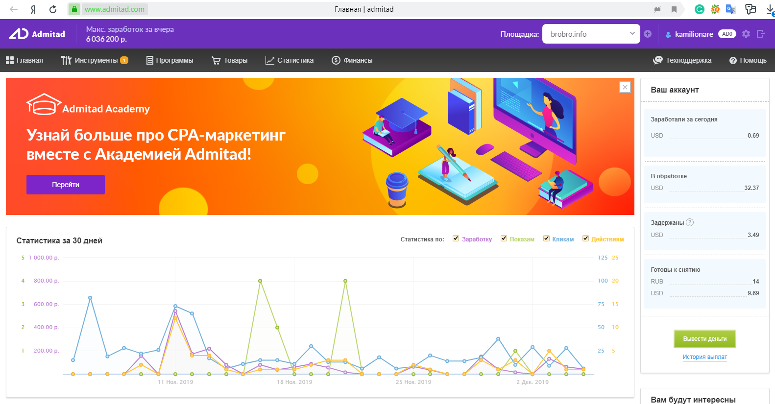Viewport: 775px width, 404px height.
Task: Bookmark page using bookmark icon
Action: (x=674, y=9)
